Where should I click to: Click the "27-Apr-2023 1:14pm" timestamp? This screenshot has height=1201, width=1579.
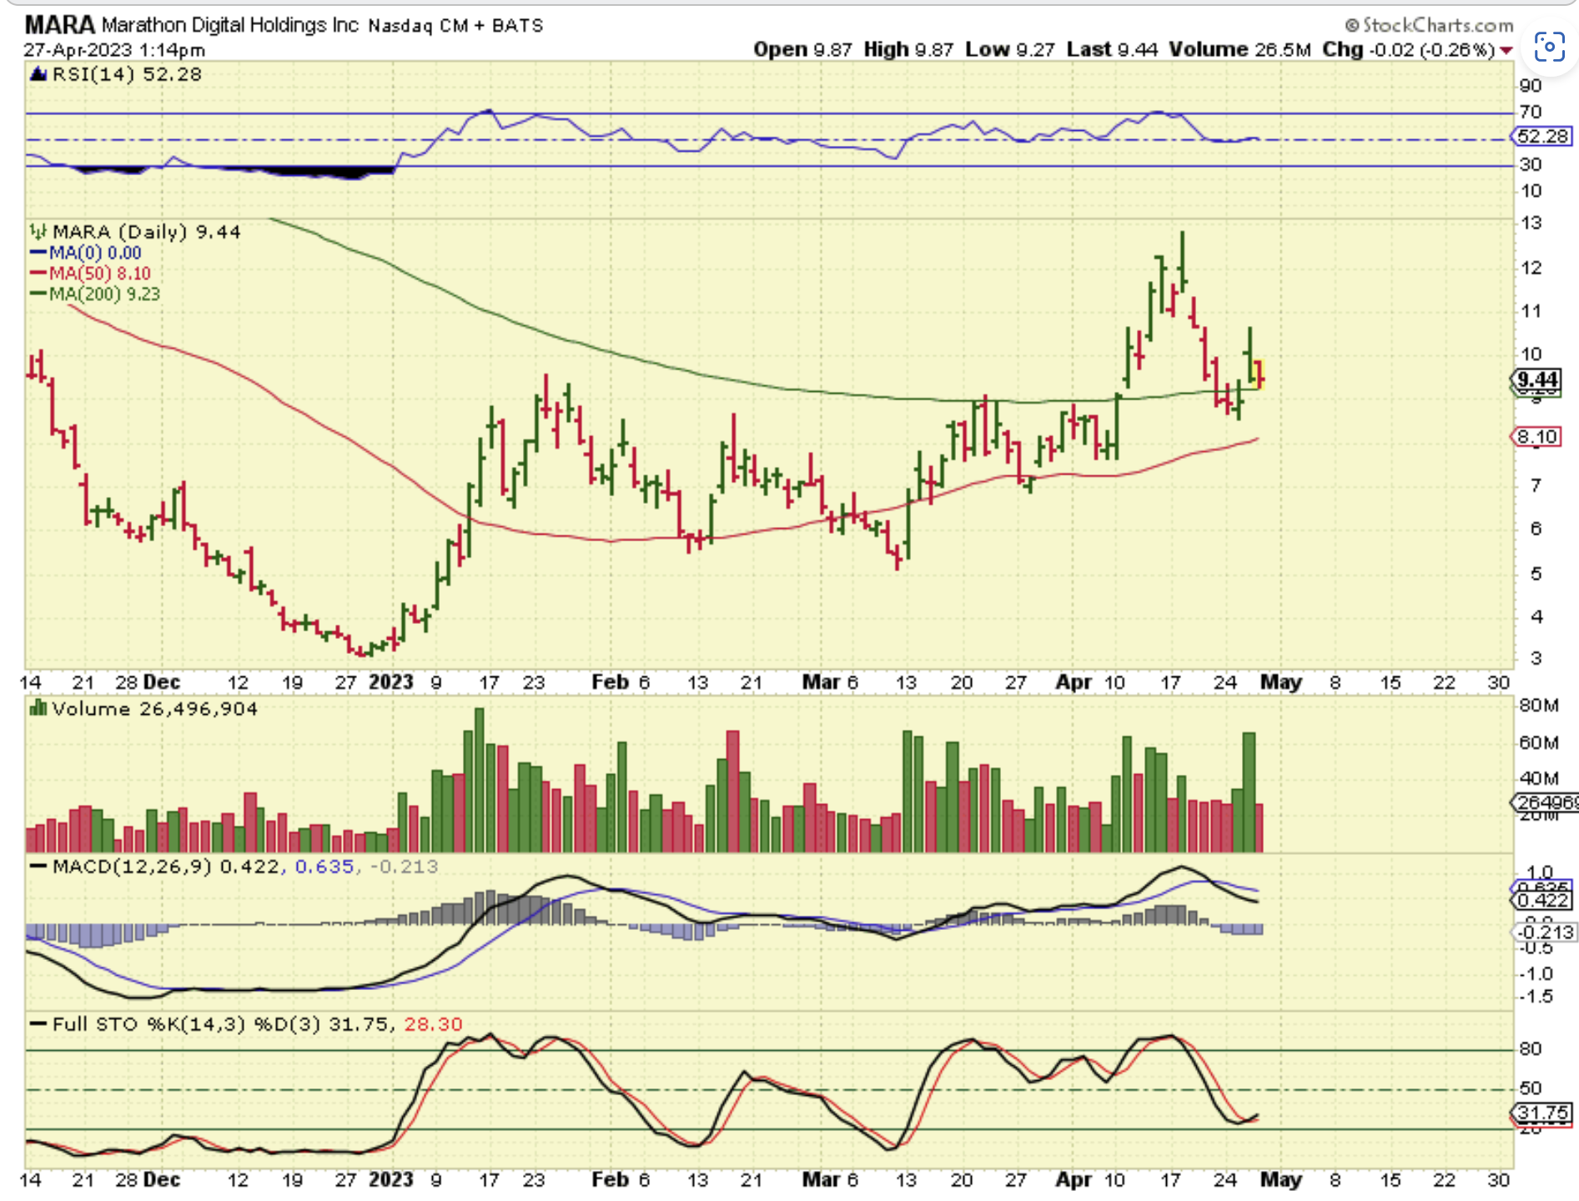point(114,50)
